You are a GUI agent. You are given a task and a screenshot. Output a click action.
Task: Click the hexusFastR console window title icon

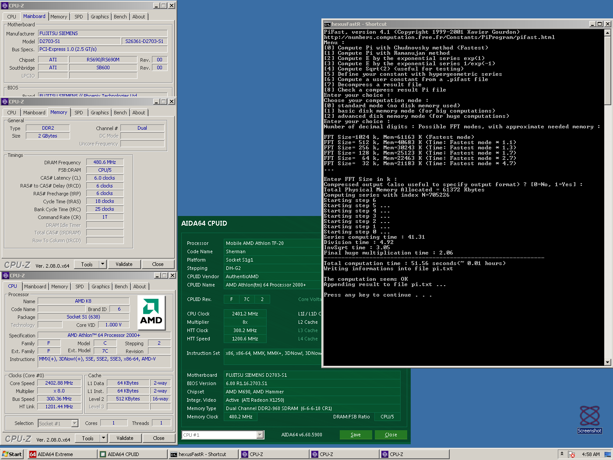pos(327,24)
